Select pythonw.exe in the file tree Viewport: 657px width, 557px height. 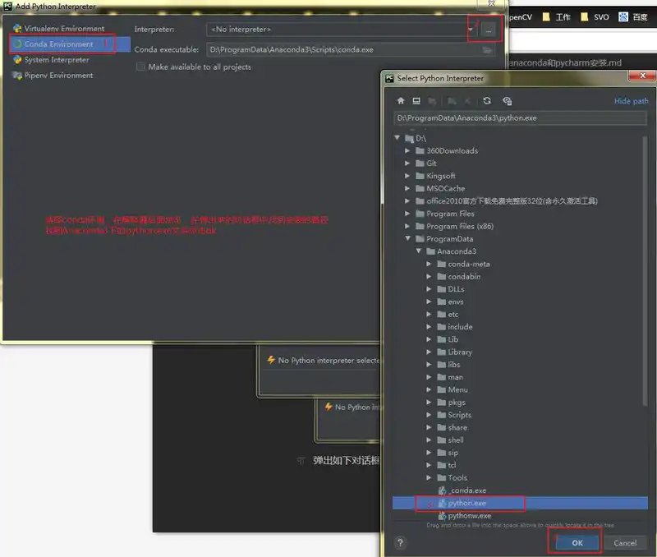tap(469, 516)
